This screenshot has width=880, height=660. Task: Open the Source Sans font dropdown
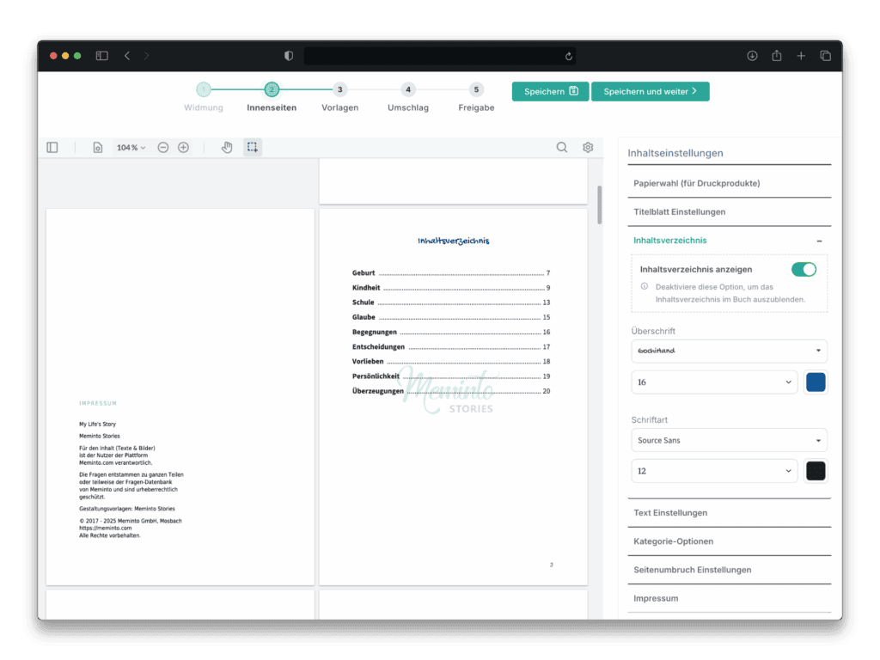tap(729, 440)
